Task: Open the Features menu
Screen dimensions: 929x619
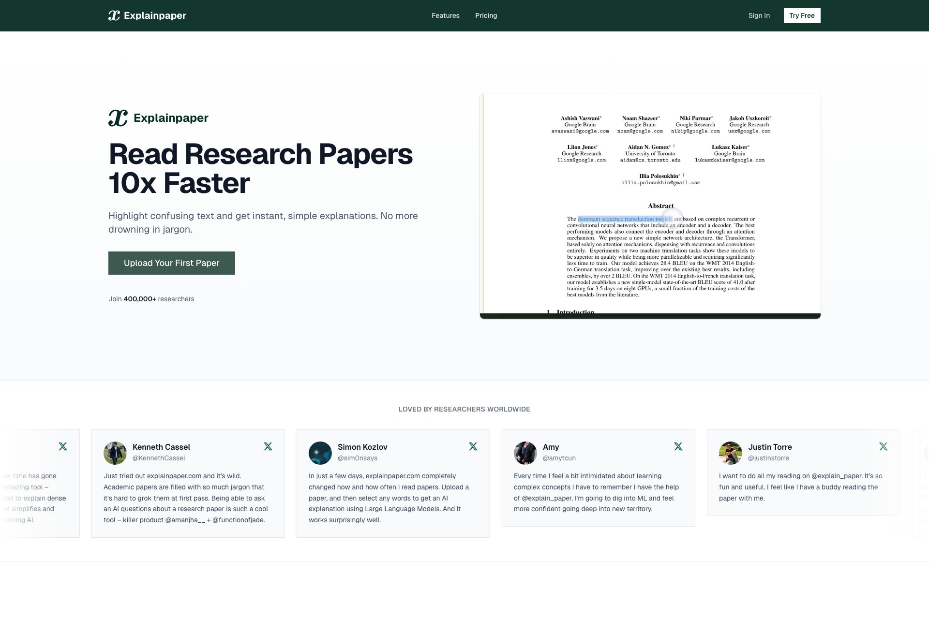Action: (445, 15)
